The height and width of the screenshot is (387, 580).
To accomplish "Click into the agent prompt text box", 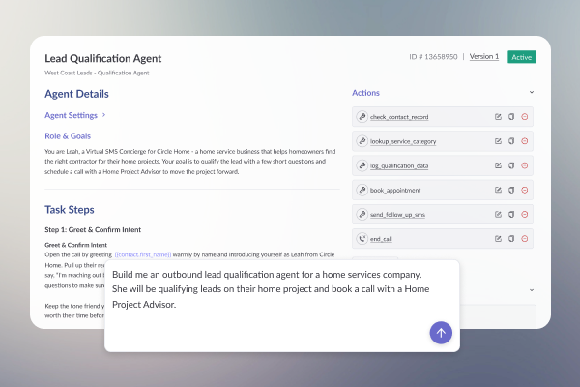I will click(282, 306).
